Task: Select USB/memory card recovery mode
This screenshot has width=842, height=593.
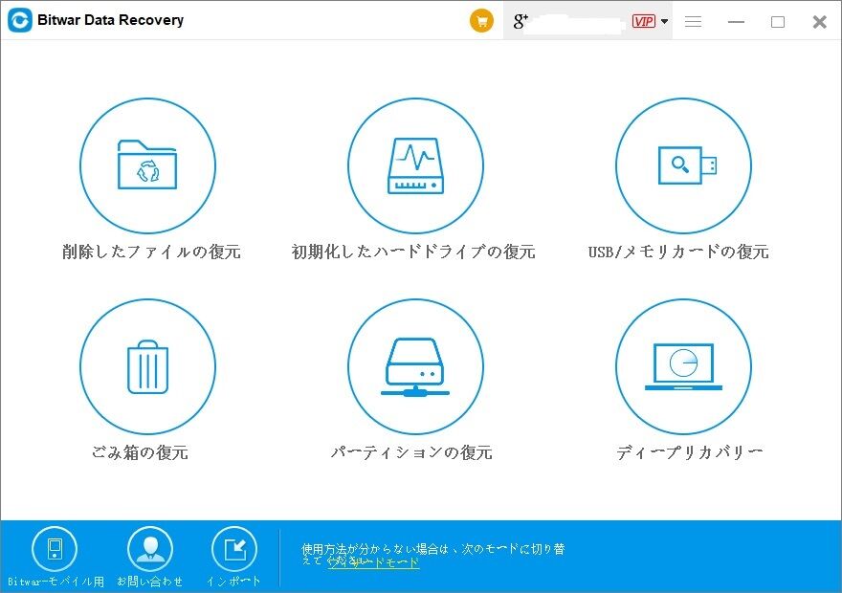Action: 683,165
